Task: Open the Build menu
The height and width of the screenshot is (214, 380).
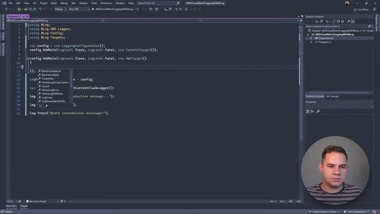Action: [x=54, y=3]
